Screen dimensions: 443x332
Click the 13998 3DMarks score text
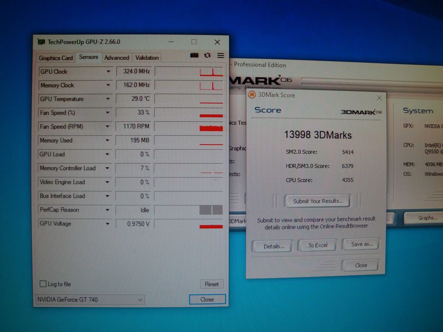point(318,135)
